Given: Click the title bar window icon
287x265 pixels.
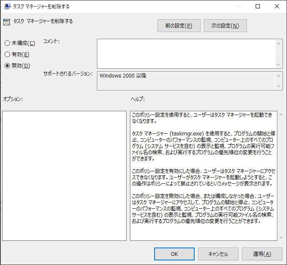Looking at the screenshot, I should (x=7, y=6).
